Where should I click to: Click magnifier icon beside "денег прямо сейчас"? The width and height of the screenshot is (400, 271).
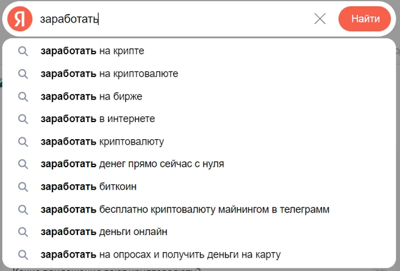(x=23, y=164)
